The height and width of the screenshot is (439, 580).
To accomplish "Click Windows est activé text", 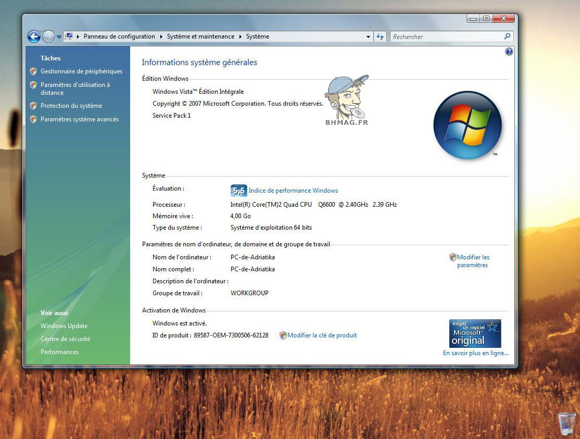I will click(x=180, y=323).
